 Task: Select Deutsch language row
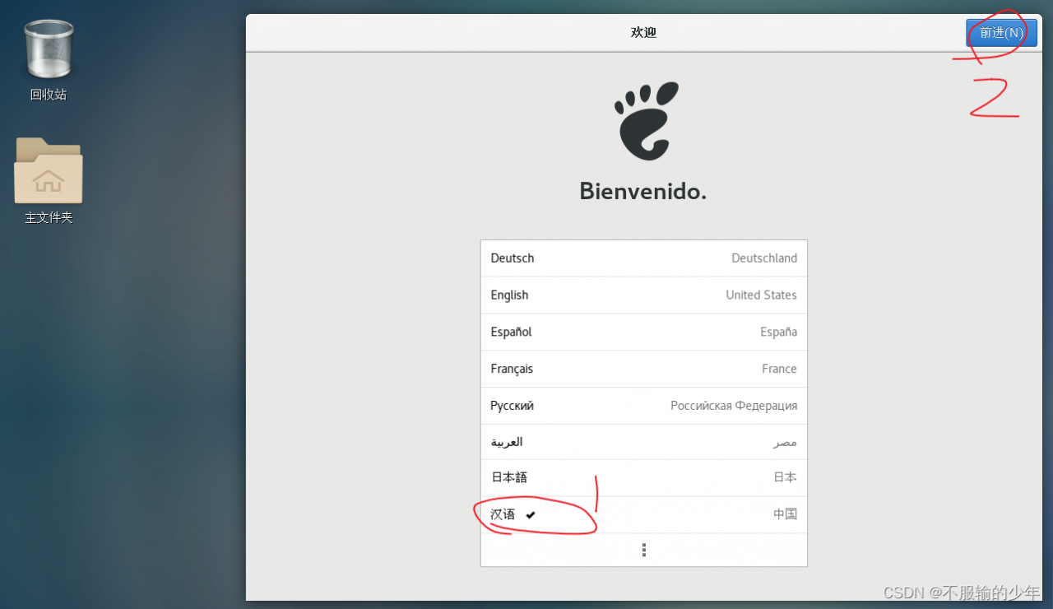644,258
